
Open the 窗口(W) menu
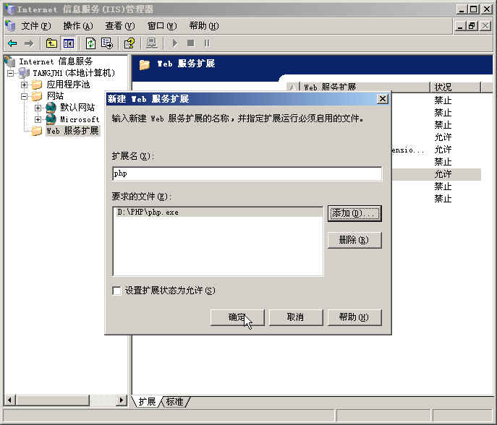(162, 25)
